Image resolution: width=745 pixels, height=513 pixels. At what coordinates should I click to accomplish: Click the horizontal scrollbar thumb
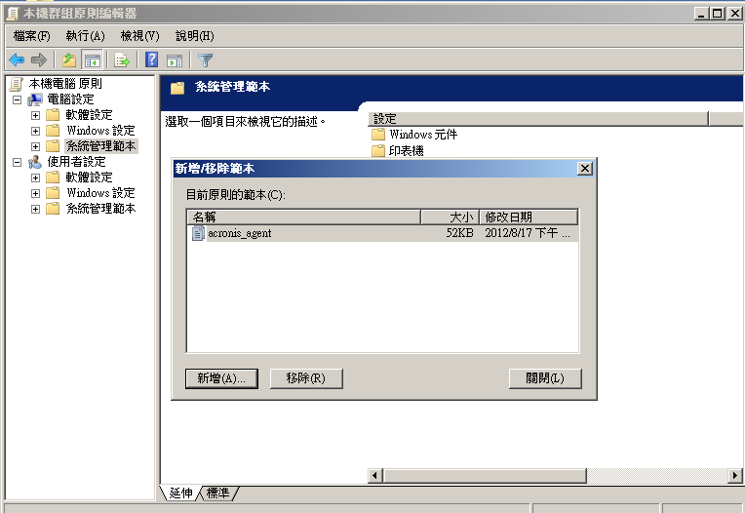point(485,476)
